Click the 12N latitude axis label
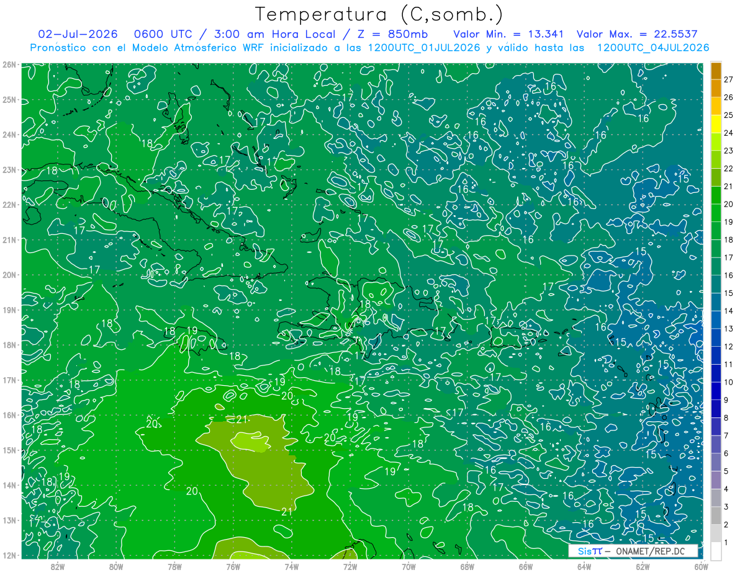The height and width of the screenshot is (575, 745). coord(9,555)
